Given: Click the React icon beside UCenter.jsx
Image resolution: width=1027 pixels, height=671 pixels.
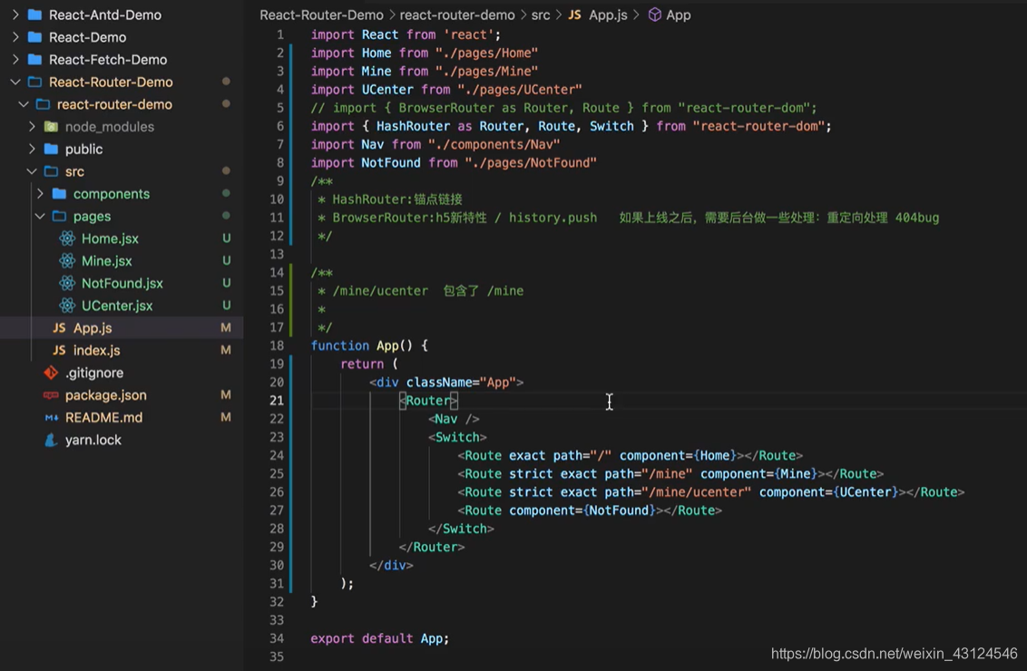Looking at the screenshot, I should coord(67,305).
